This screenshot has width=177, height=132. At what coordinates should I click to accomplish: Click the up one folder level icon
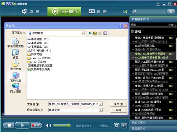95,33
